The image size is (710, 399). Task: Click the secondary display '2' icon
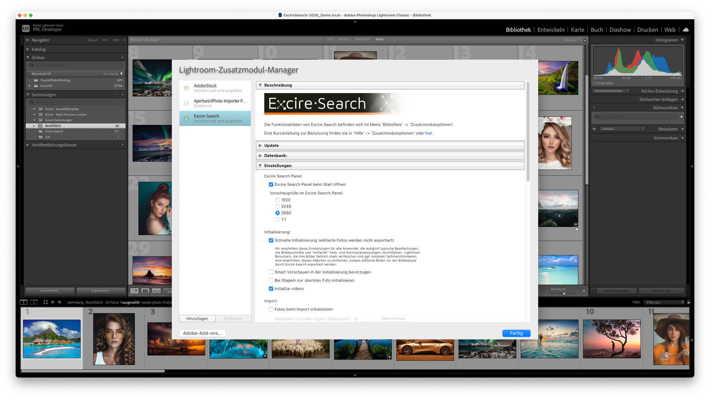click(34, 302)
